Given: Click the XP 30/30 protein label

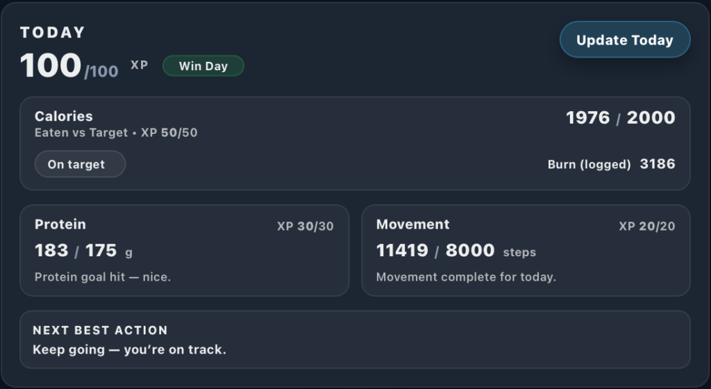Looking at the screenshot, I should click(x=305, y=226).
